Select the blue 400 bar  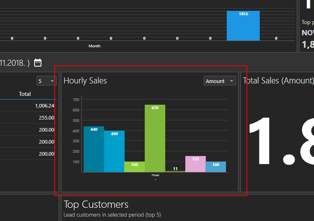click(114, 151)
